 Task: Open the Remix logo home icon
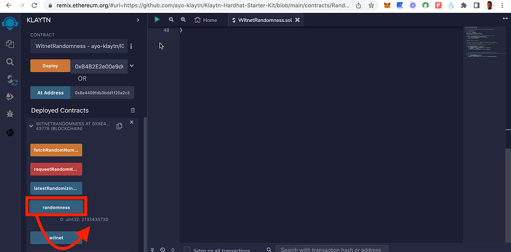10,24
